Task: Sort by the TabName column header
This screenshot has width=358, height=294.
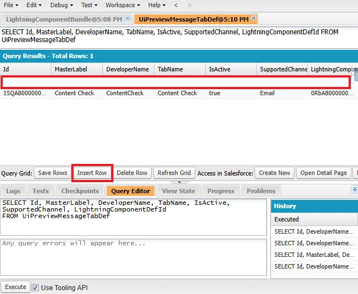Action: [x=180, y=69]
